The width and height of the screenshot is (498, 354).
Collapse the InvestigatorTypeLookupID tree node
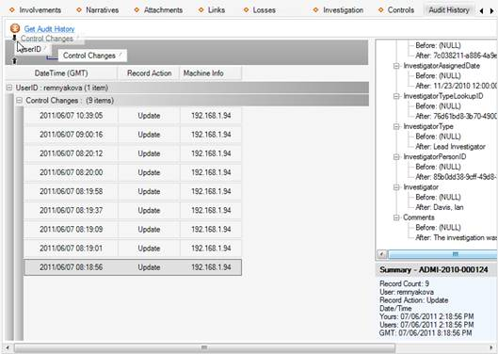396,96
